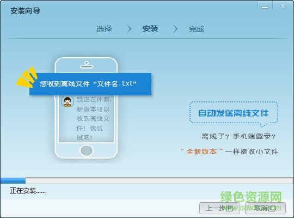Select the 选择 step label
This screenshot has width=294, height=218.
(x=104, y=29)
